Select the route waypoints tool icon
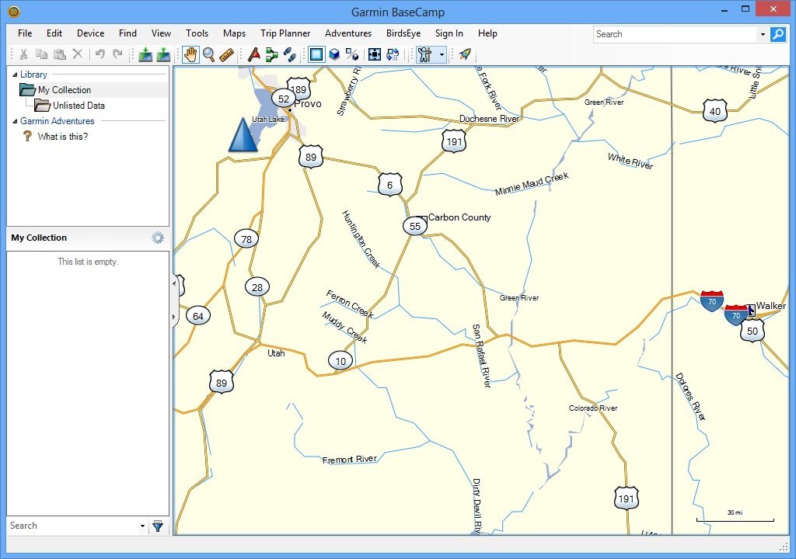Screen dimensions: 796x559 point(272,54)
